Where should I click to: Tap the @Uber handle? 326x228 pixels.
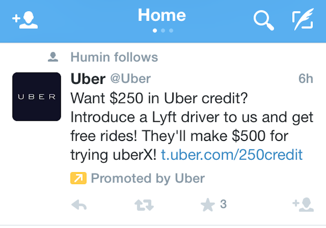[130, 79]
